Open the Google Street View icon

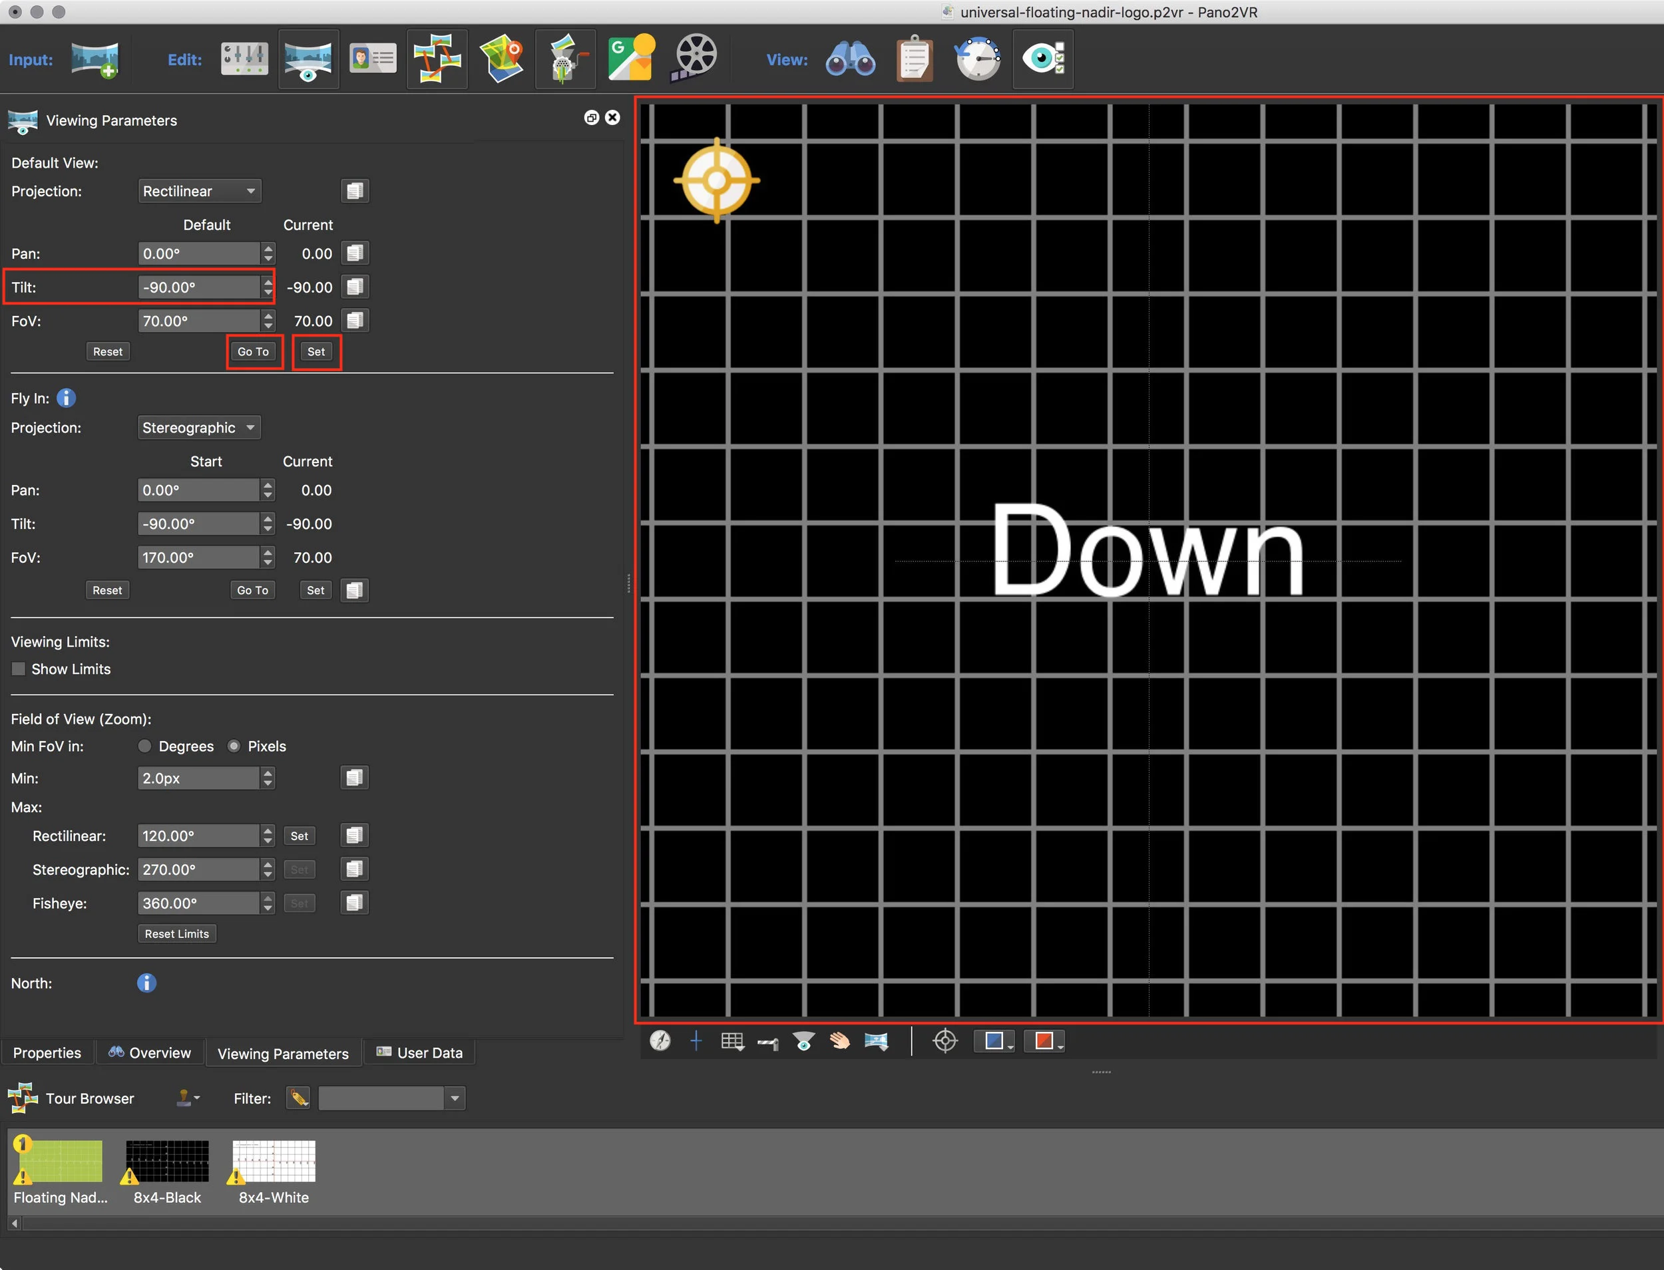631,57
